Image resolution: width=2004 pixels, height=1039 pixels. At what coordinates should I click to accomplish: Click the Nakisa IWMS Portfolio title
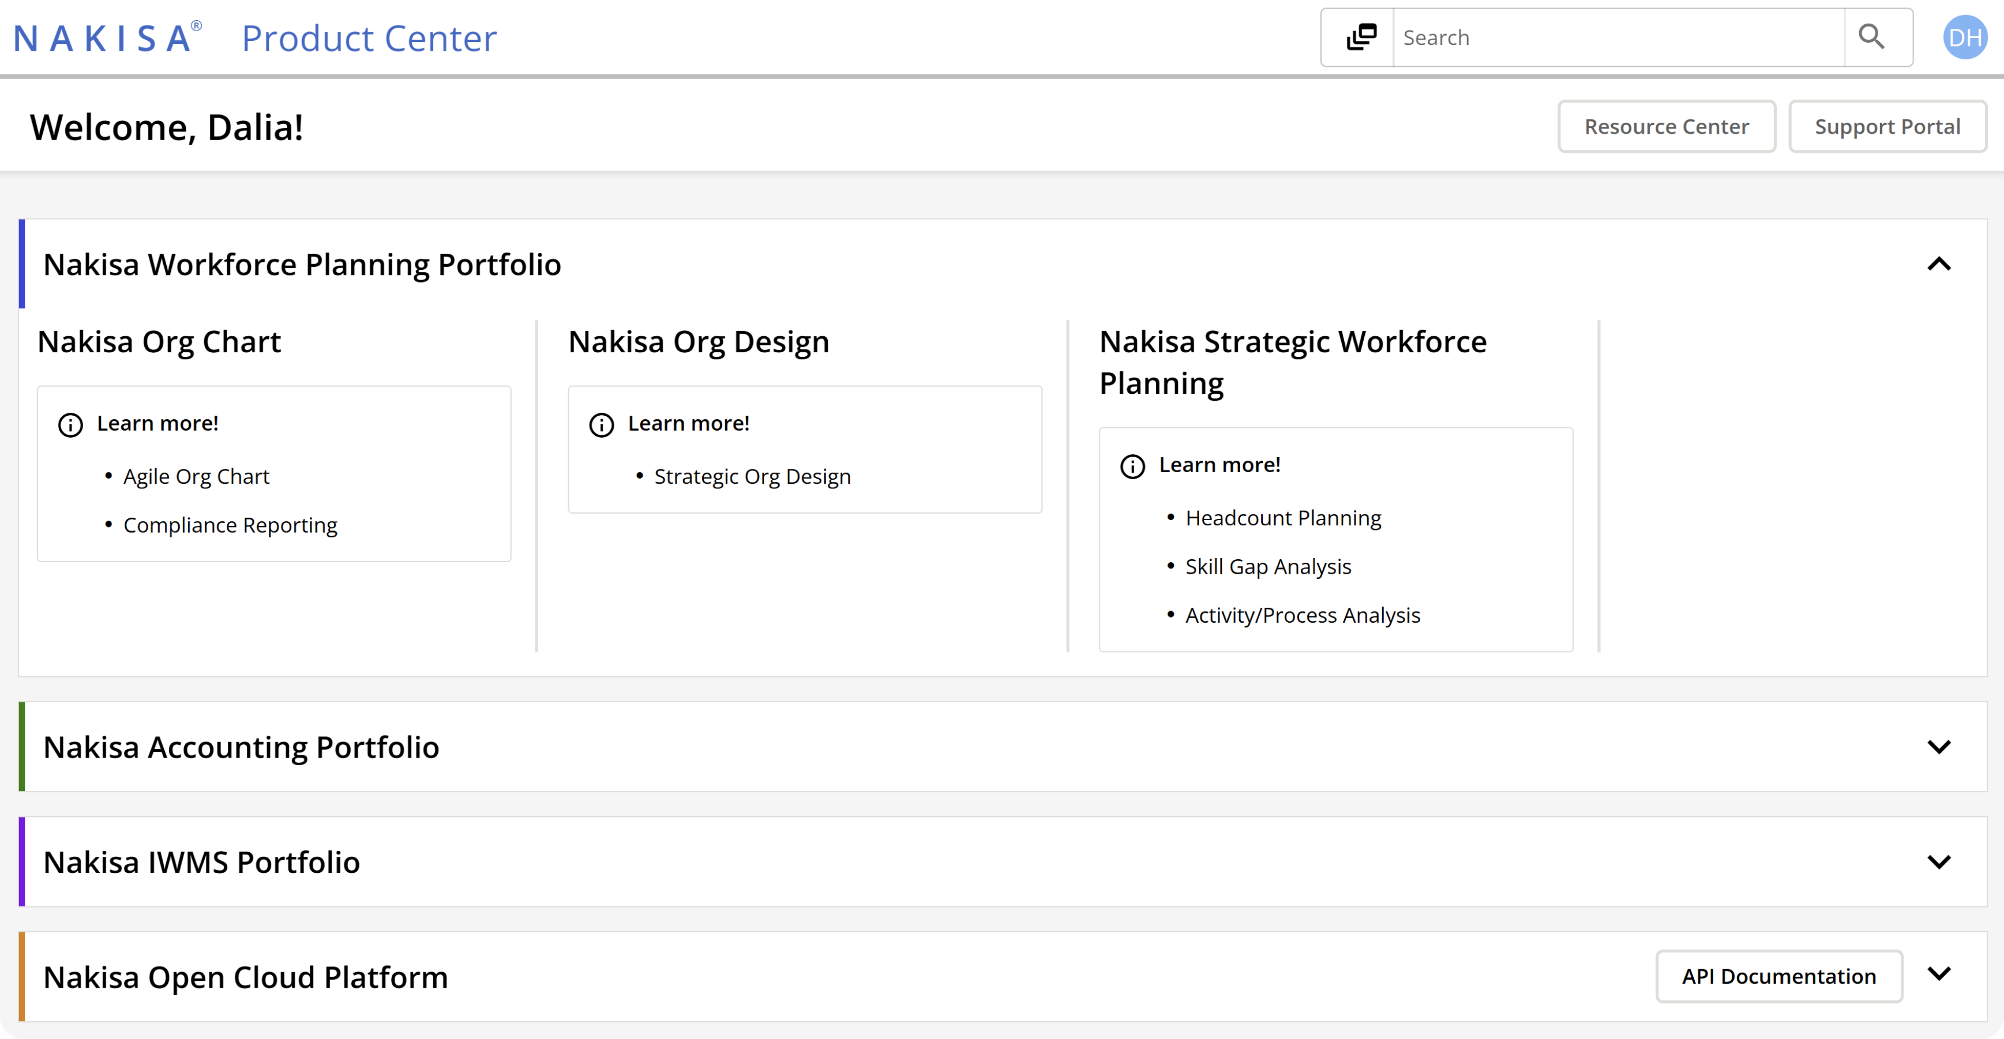pos(201,861)
